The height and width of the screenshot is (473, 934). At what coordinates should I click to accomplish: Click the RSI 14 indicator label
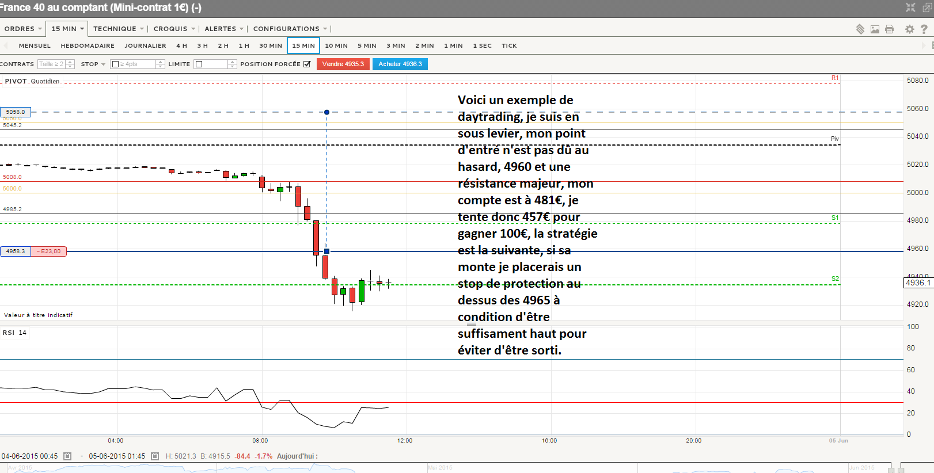click(x=14, y=333)
